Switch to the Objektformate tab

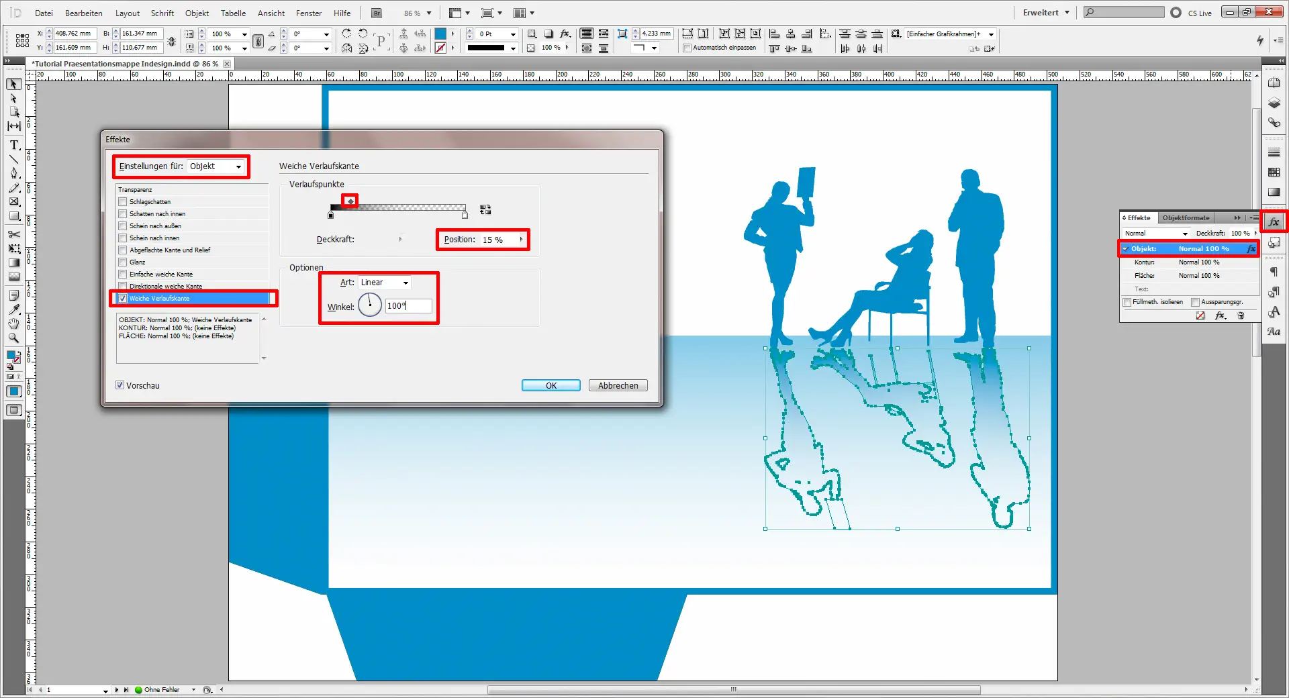coord(1186,218)
